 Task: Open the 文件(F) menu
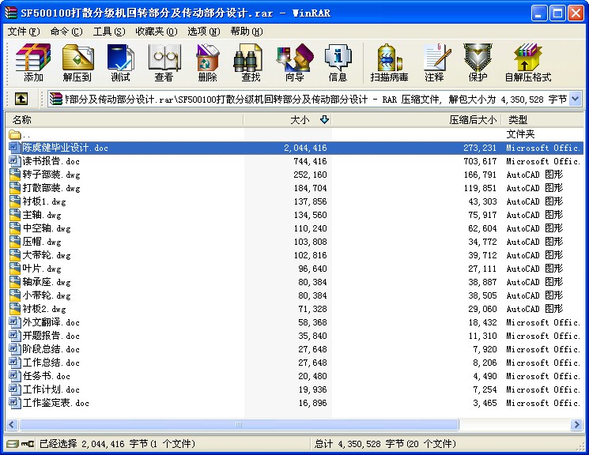click(x=23, y=32)
